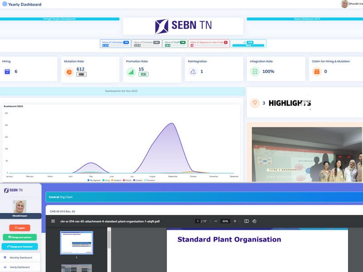Click the user avatar in top bar
Image resolution: width=363 pixels, height=272 pixels.
(x=344, y=4)
